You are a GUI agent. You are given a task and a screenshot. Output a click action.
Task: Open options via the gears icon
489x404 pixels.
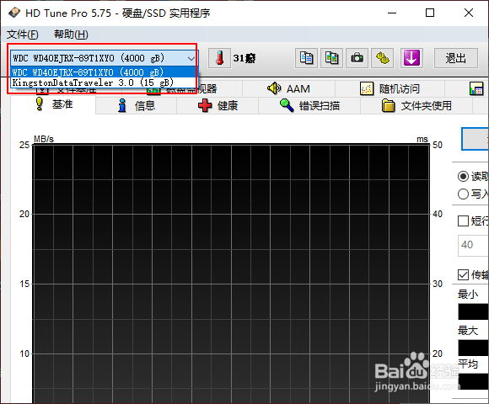click(383, 58)
